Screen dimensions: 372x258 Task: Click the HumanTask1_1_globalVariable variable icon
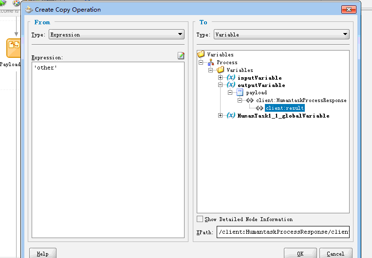(x=231, y=116)
